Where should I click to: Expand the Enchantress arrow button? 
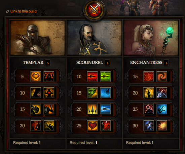(166, 63)
